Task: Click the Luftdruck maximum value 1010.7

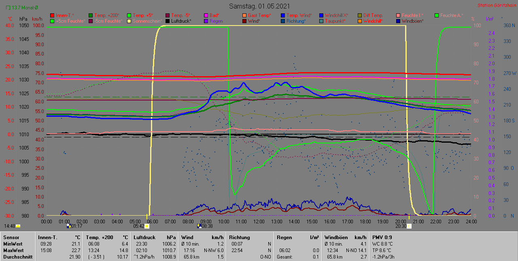Action: click(x=169, y=250)
